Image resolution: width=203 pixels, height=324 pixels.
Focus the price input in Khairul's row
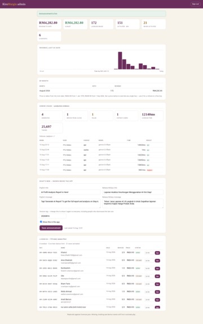(149, 253)
